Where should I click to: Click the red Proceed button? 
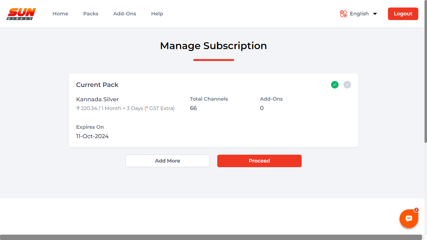click(x=259, y=161)
